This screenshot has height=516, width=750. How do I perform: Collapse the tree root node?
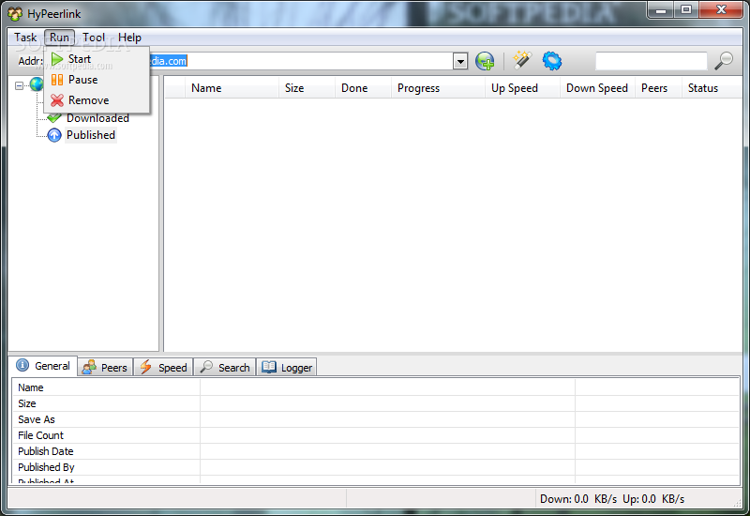click(19, 85)
